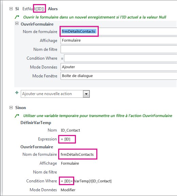Select the green comment about opening new record

coord(95,17)
